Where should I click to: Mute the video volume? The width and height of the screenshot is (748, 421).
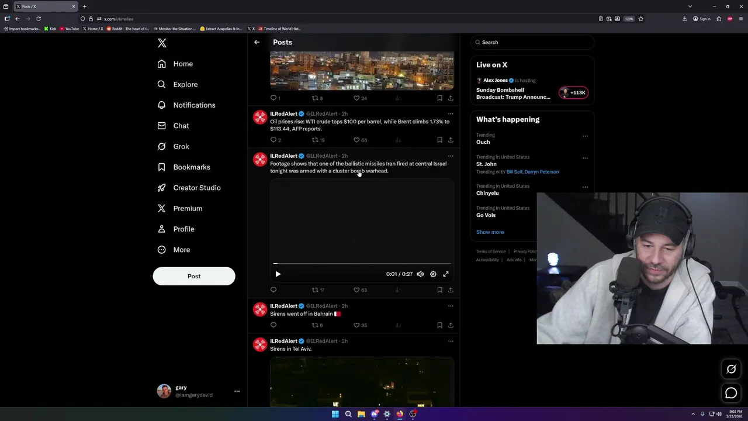click(x=420, y=274)
